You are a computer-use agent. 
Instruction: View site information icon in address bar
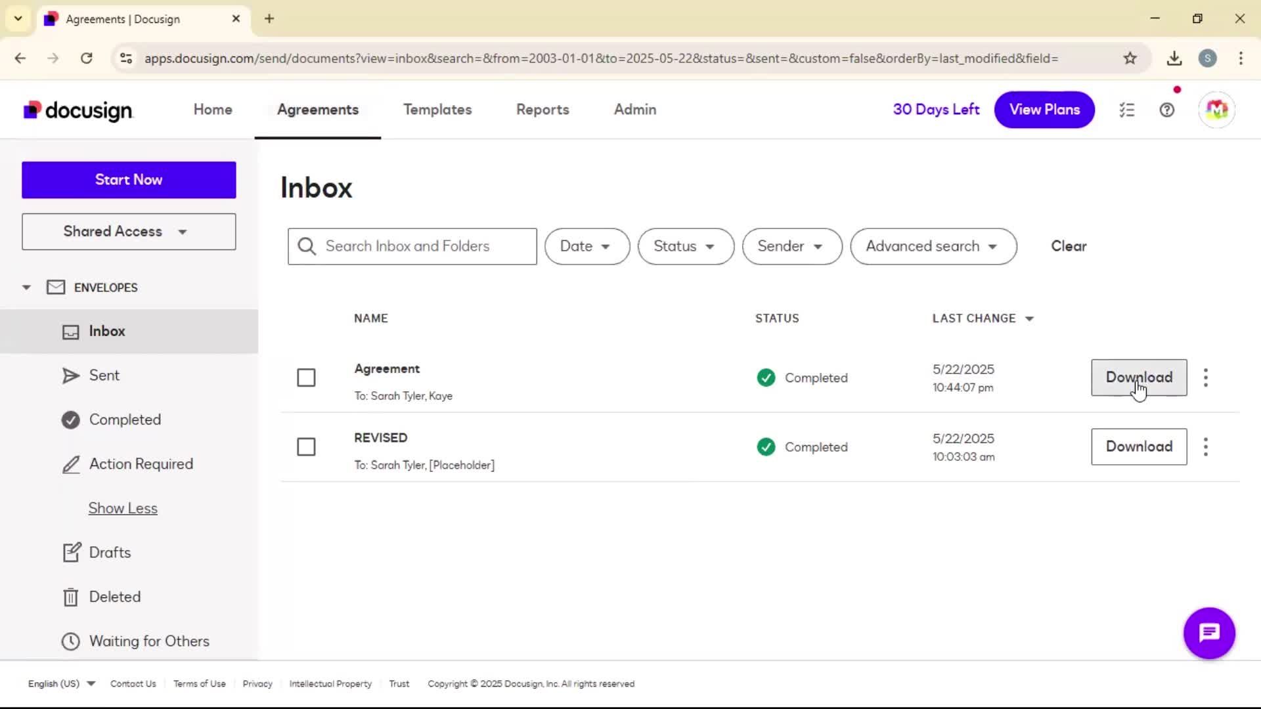(x=126, y=58)
